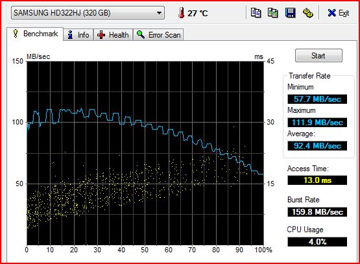Open the Error Scan tab
Viewport: 360px width, 264px height.
pos(158,34)
